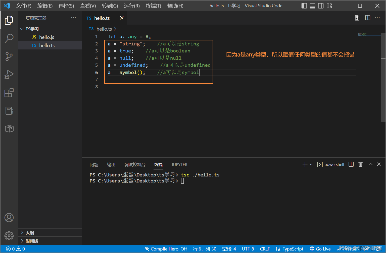Switch to the JUPYTER panel tab
Screen dimensions: 386x253
[x=179, y=165]
